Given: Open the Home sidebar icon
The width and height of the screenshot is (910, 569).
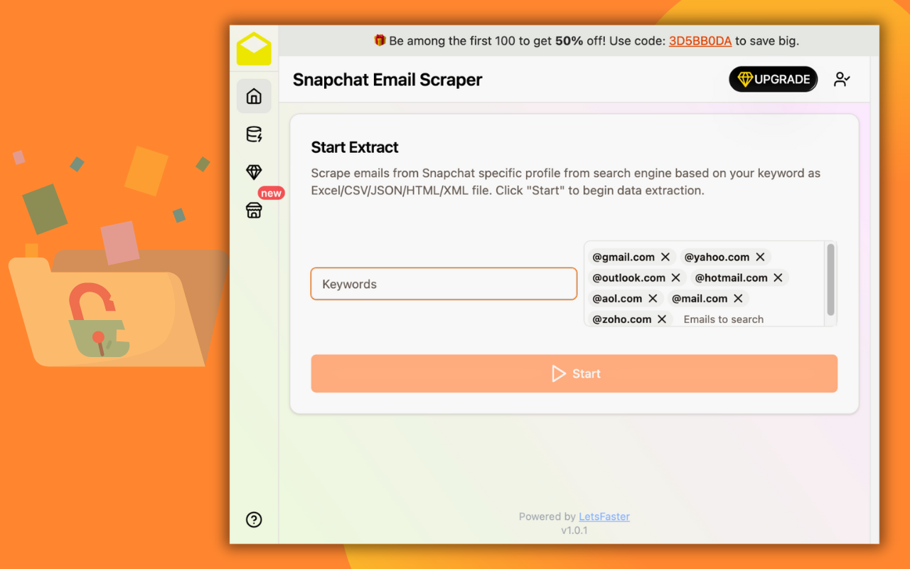Looking at the screenshot, I should pos(254,96).
